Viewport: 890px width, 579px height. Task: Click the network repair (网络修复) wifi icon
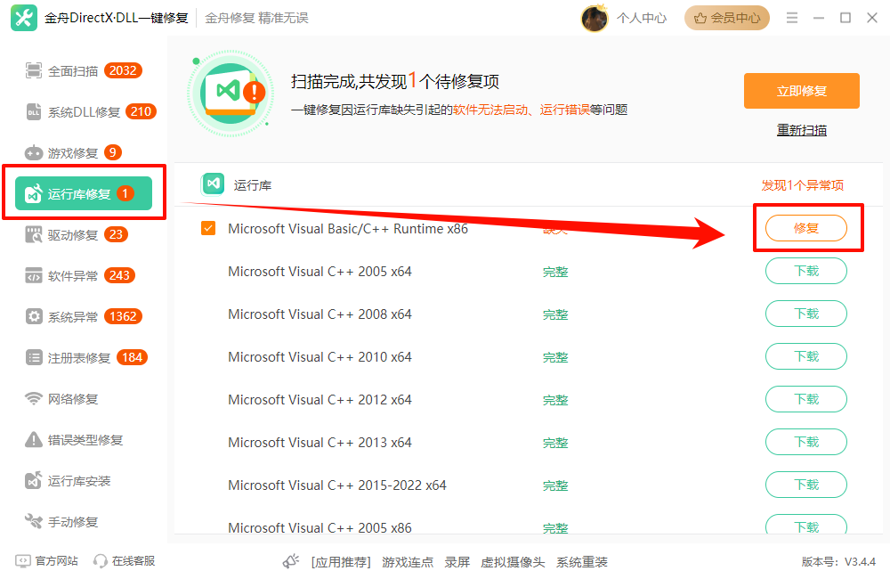[34, 398]
